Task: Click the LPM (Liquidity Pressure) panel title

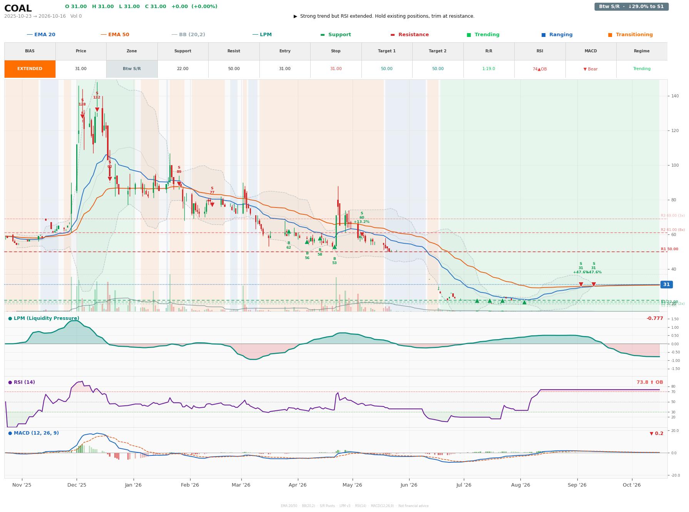Action: tap(44, 318)
